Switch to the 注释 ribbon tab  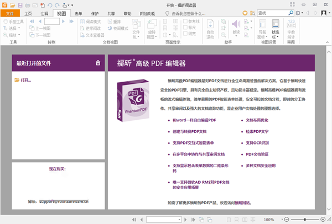(x=45, y=13)
